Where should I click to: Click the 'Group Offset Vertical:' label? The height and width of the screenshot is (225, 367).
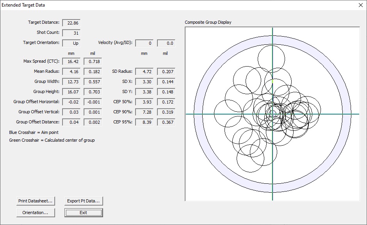click(39, 112)
